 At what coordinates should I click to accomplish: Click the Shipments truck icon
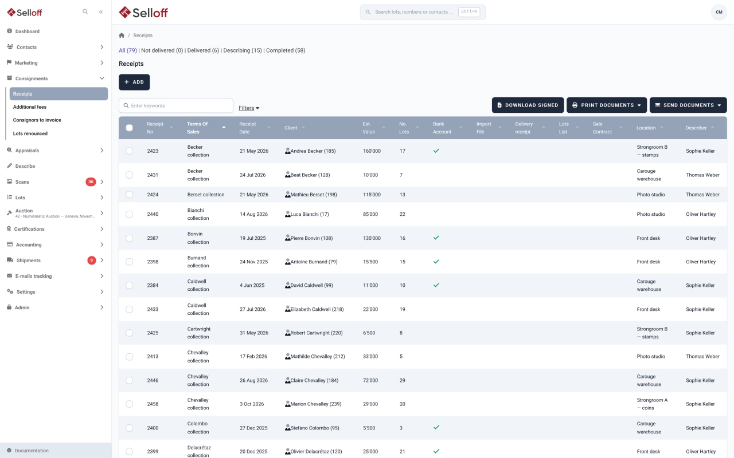10,260
